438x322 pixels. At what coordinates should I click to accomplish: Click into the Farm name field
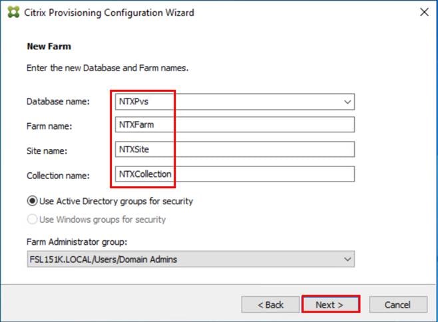pos(235,124)
